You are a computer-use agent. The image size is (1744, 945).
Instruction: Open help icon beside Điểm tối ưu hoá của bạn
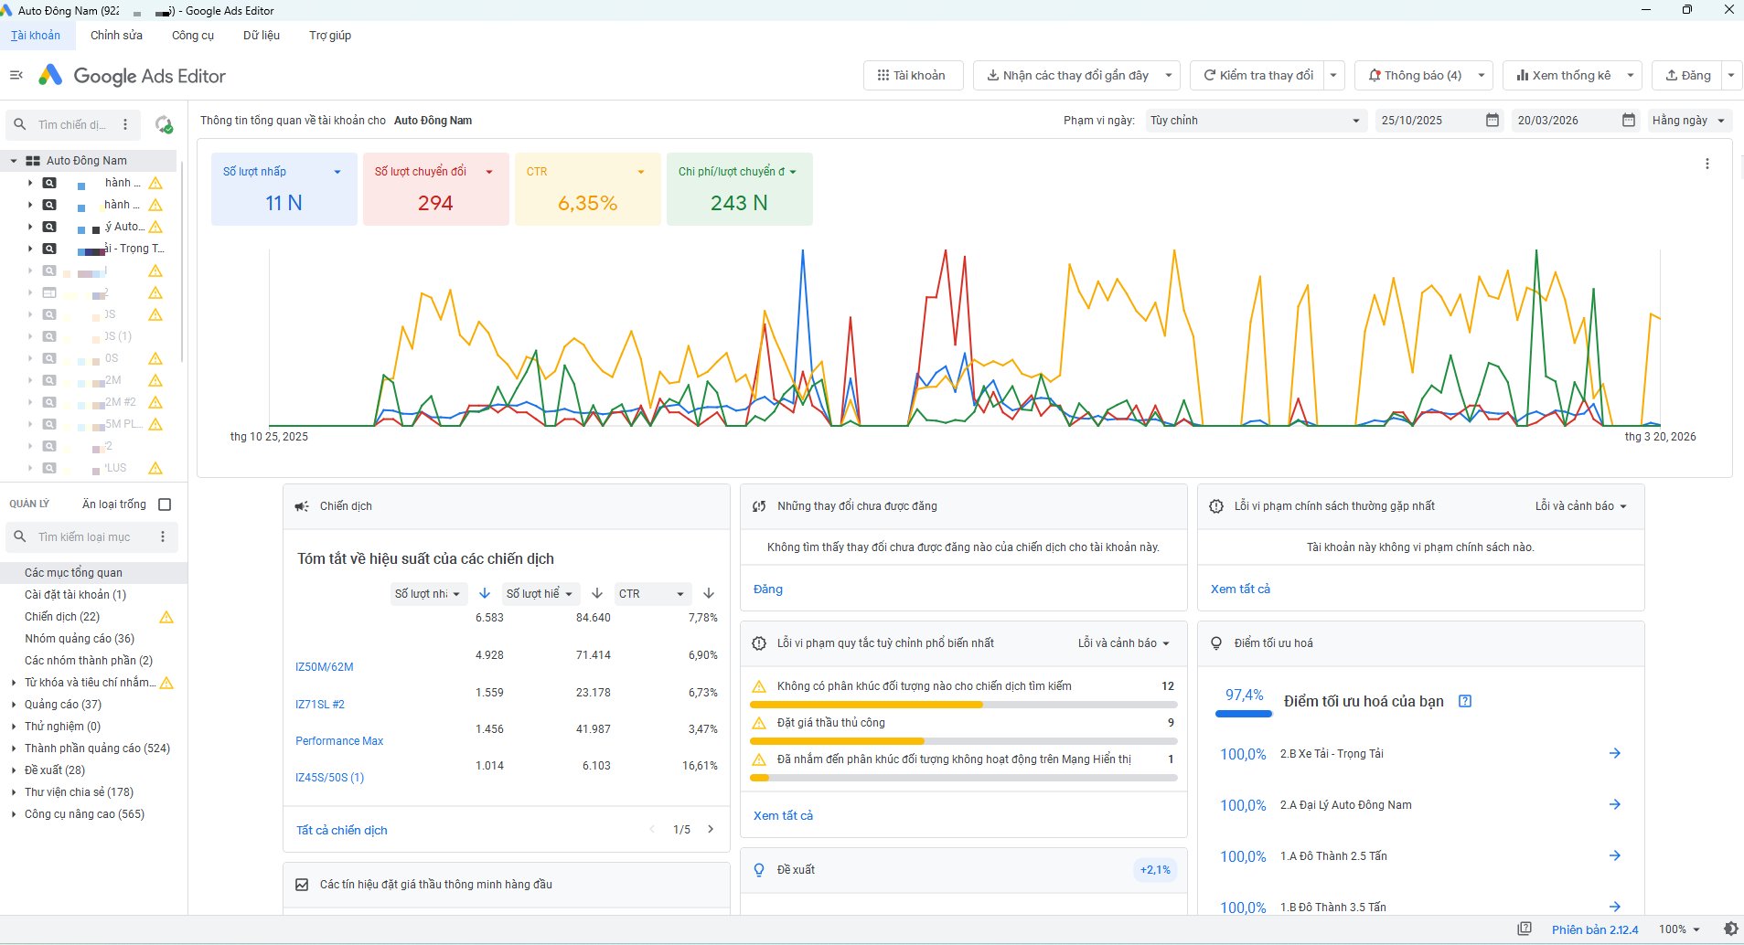pos(1465,701)
